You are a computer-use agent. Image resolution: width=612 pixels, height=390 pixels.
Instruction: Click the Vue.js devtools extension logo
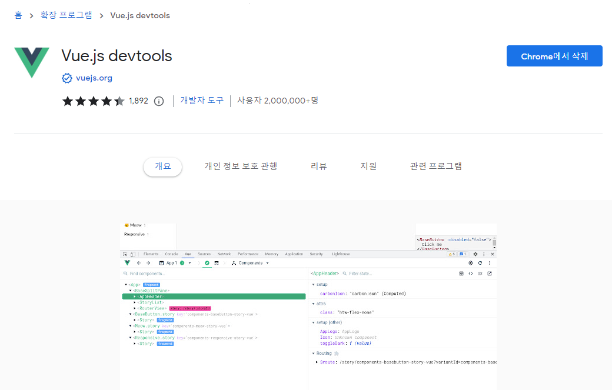[32, 62]
